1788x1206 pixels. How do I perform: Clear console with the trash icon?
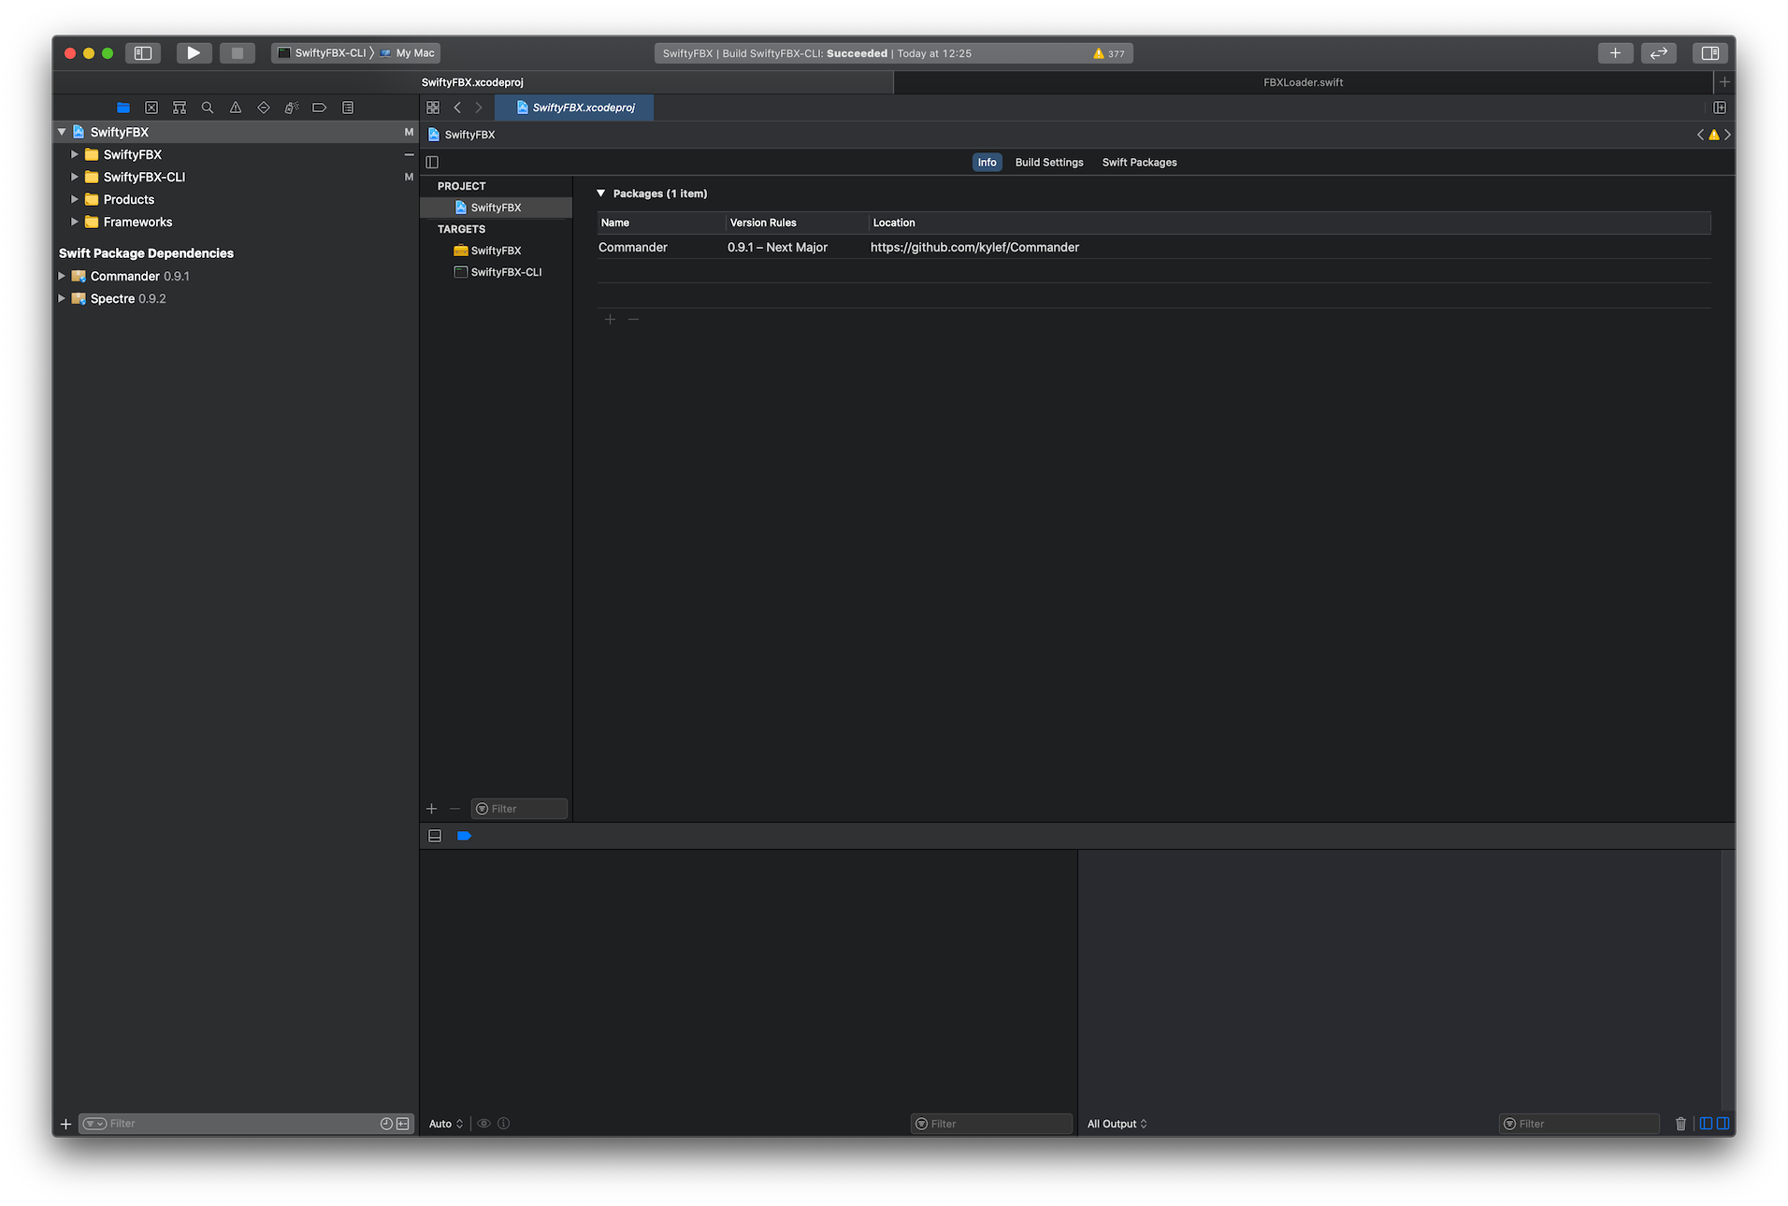1680,1124
